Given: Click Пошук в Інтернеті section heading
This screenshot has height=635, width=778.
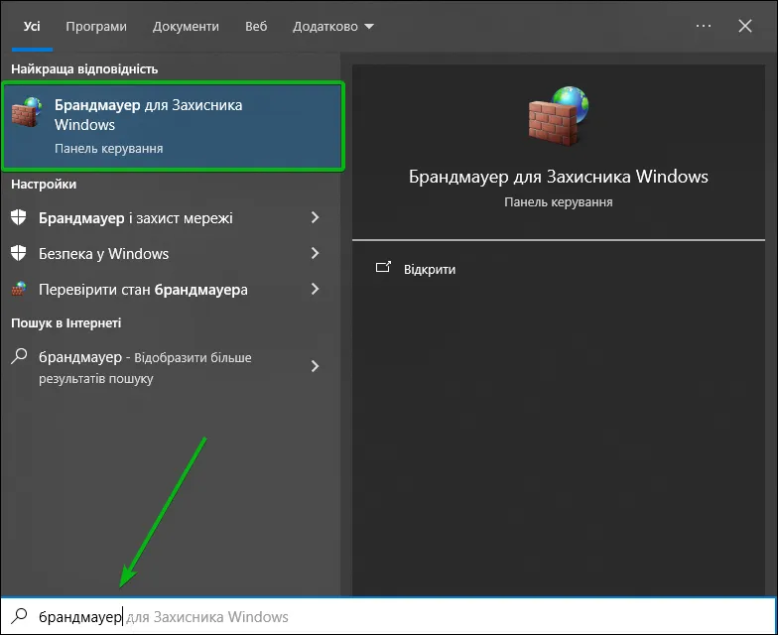Looking at the screenshot, I should [x=65, y=323].
